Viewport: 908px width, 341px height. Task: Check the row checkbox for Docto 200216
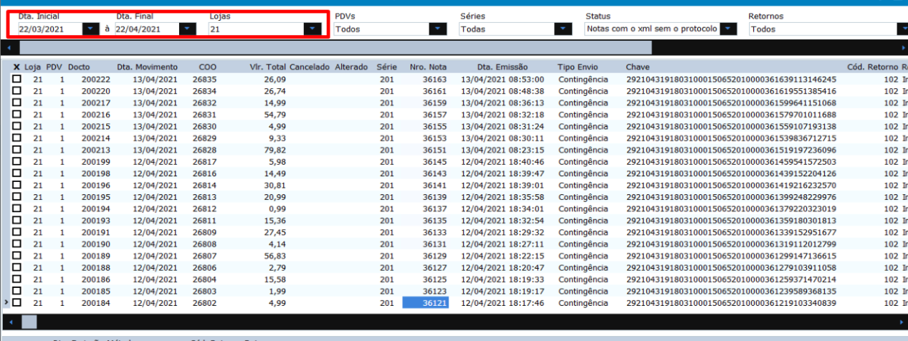16,115
